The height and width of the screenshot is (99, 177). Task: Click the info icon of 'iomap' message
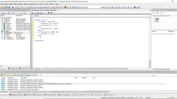(2, 80)
